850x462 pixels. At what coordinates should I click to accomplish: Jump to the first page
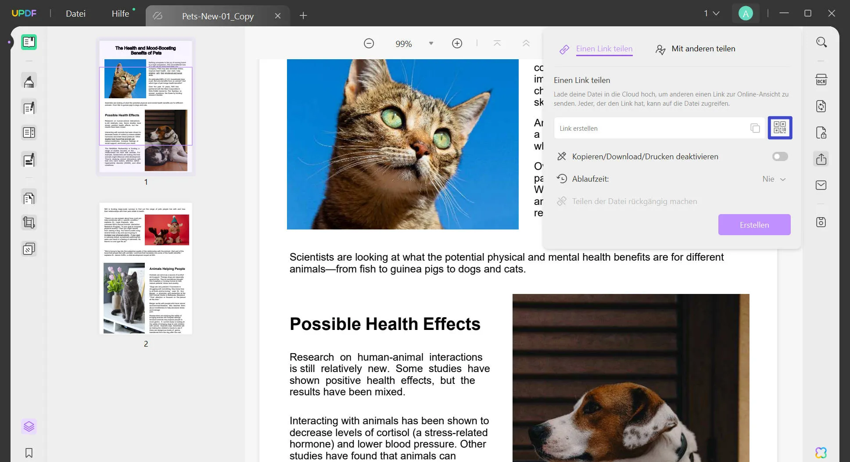point(497,43)
